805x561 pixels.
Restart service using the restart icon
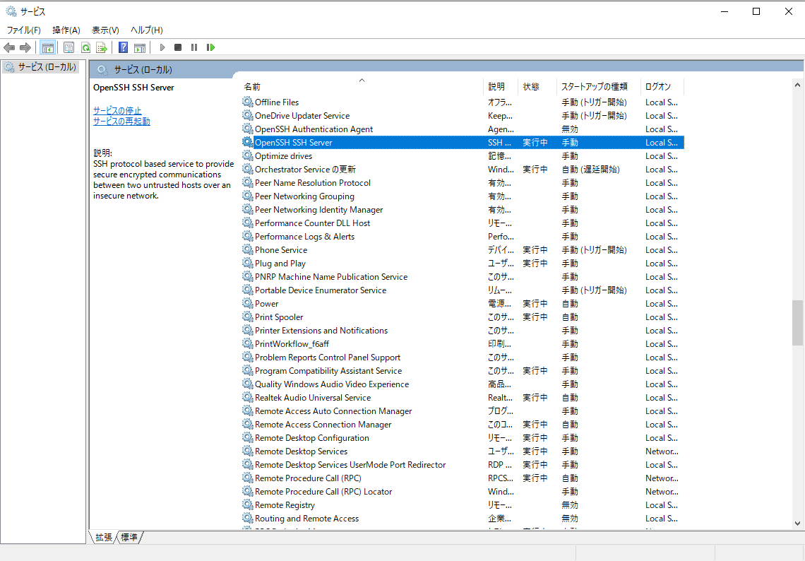(210, 47)
